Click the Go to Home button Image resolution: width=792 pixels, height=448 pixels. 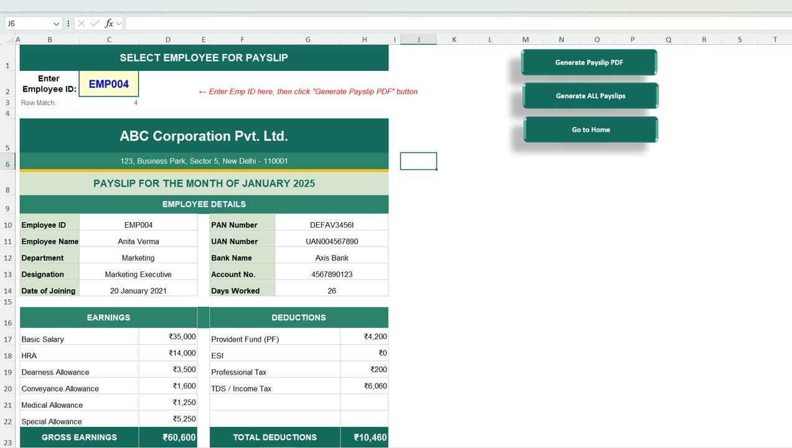(x=590, y=129)
